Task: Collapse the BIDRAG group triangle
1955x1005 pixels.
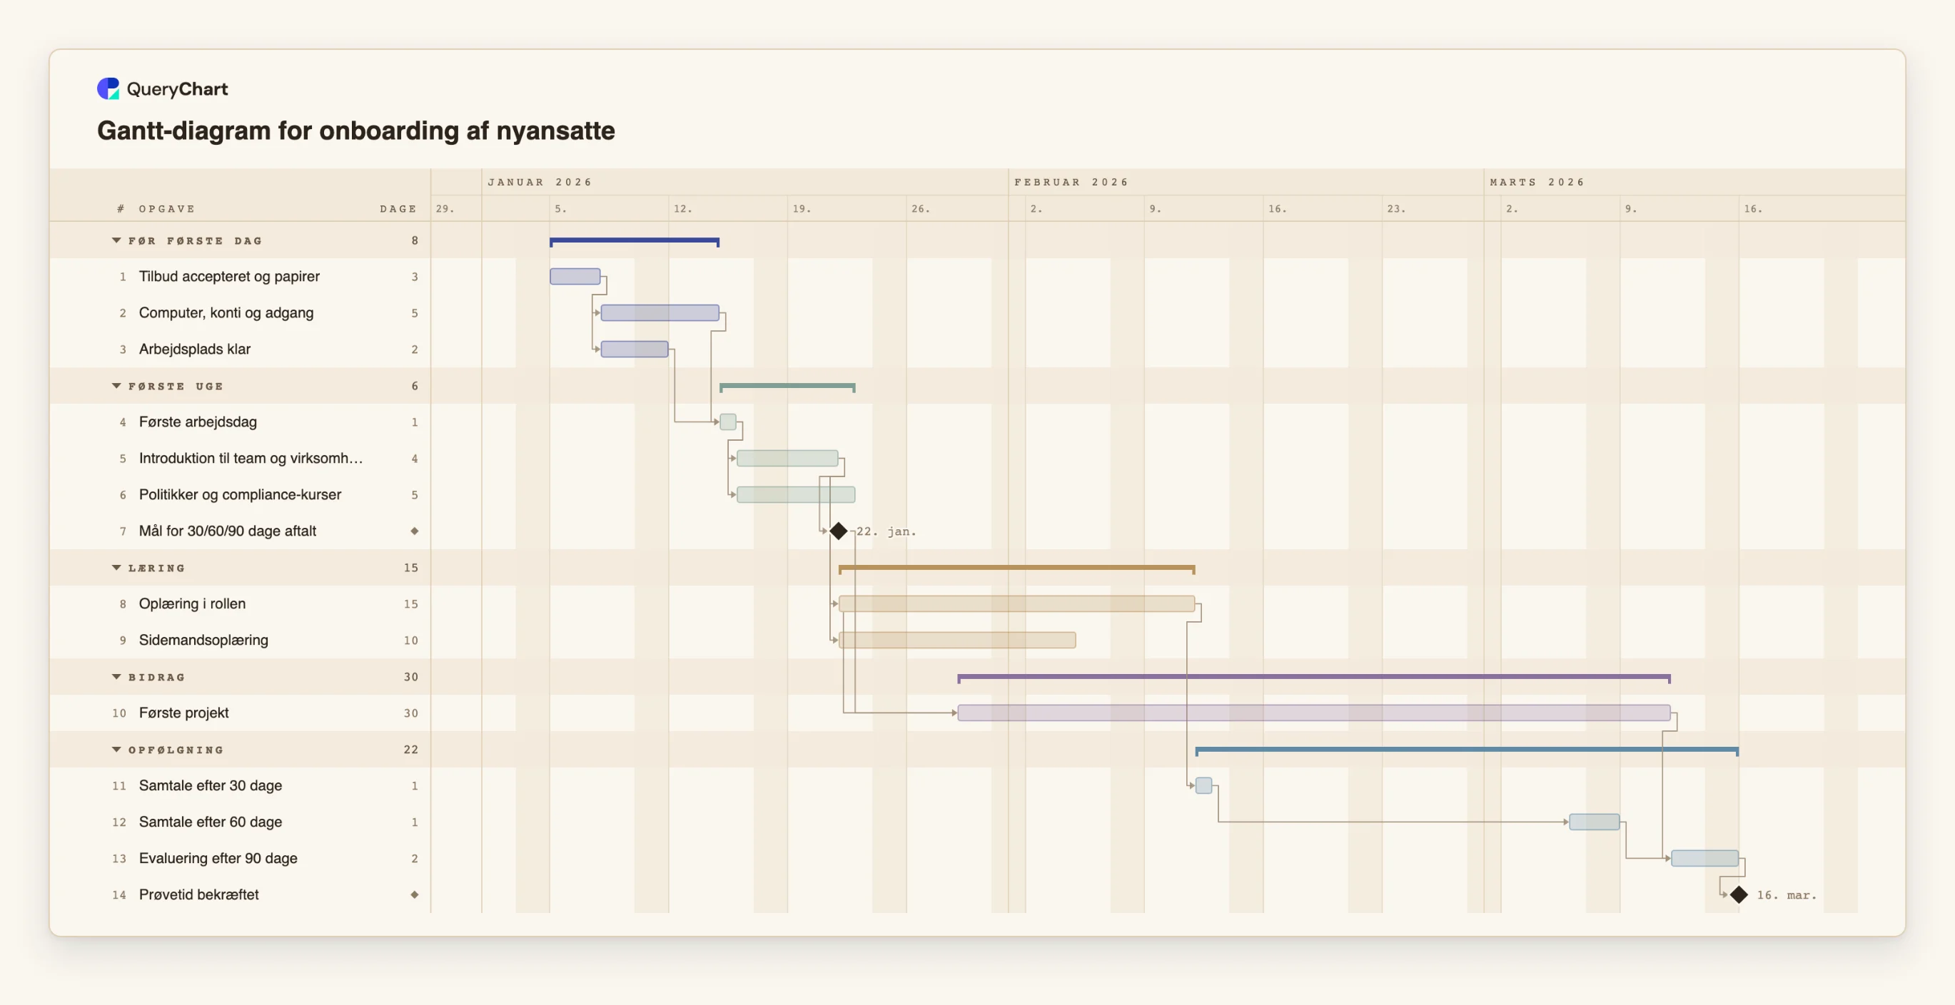Action: tap(116, 677)
